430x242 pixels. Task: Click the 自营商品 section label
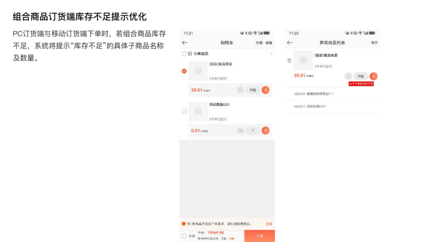tap(200, 54)
